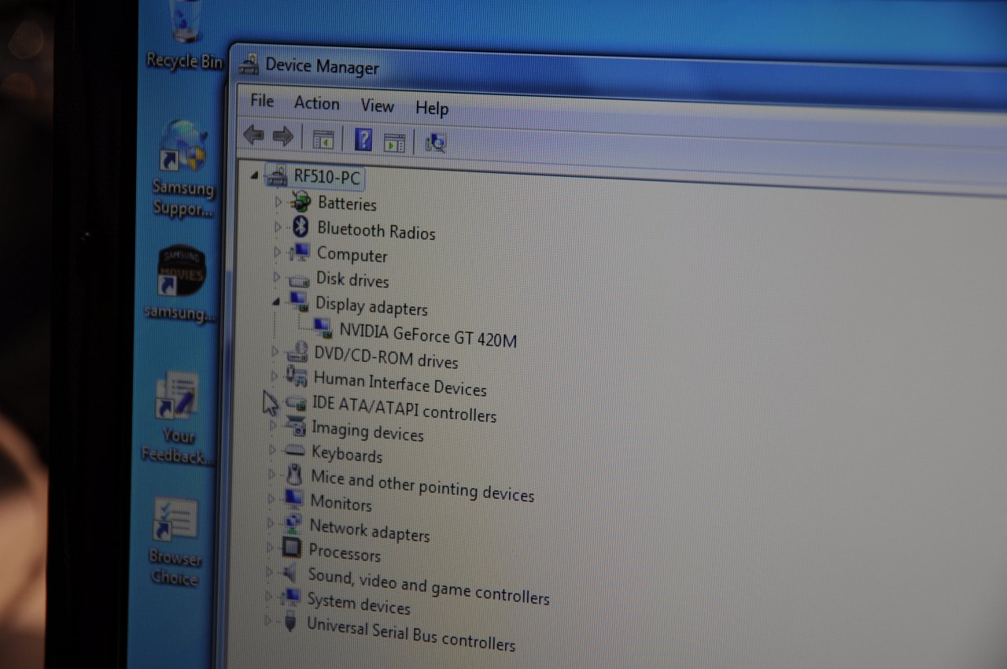Select Sound, video and game controllers
The image size is (1007, 669).
(x=428, y=586)
